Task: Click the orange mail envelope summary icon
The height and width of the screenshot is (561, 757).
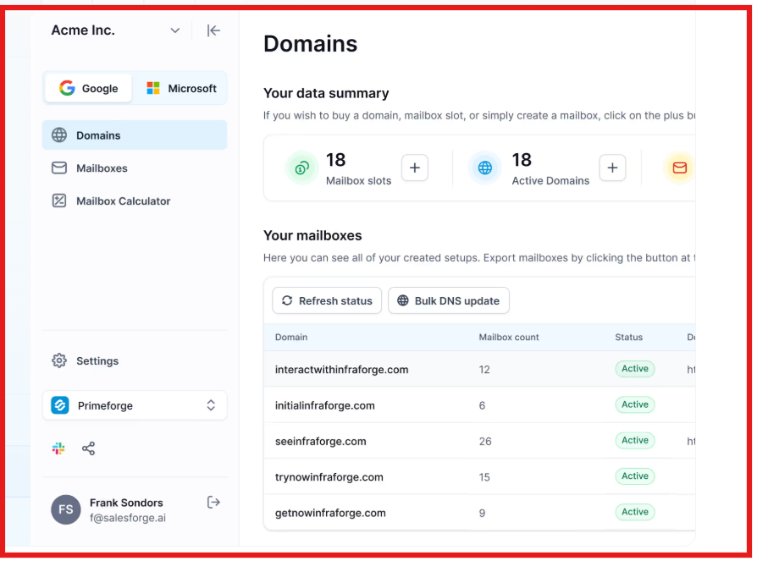Action: coord(679,168)
